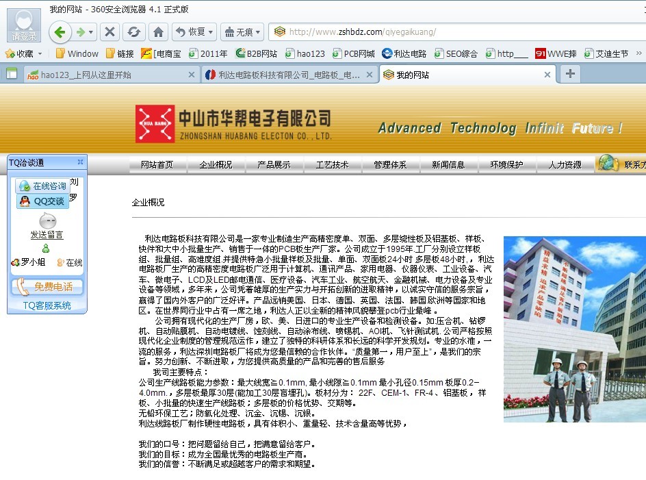Stop loading with the X button
Image resolution: width=646 pixels, height=480 pixels.
click(109, 31)
